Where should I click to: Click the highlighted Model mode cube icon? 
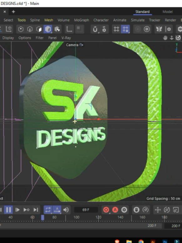48,29
